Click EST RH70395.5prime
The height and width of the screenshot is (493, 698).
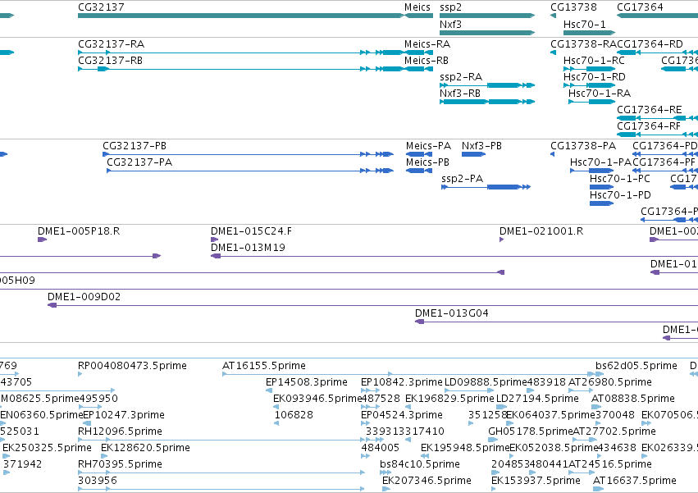(x=221, y=472)
